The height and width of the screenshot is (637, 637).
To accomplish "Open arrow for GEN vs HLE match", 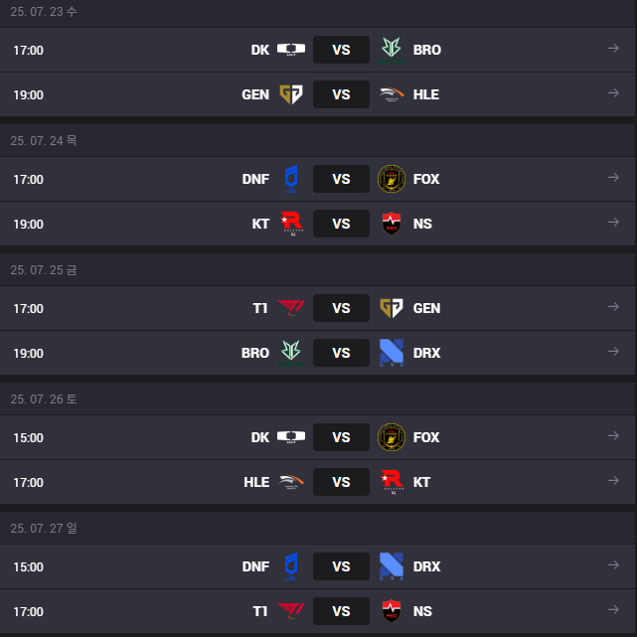I will click(x=613, y=93).
